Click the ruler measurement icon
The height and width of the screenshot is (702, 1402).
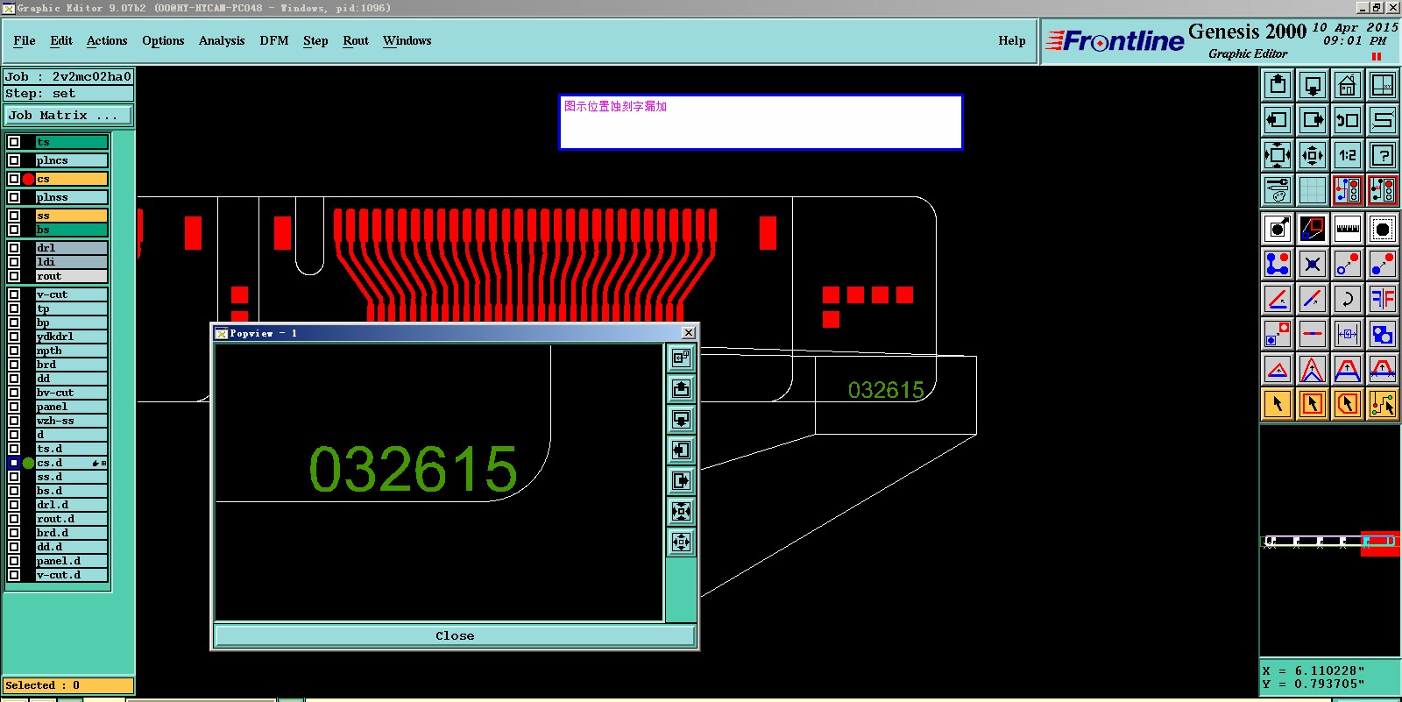[1348, 229]
